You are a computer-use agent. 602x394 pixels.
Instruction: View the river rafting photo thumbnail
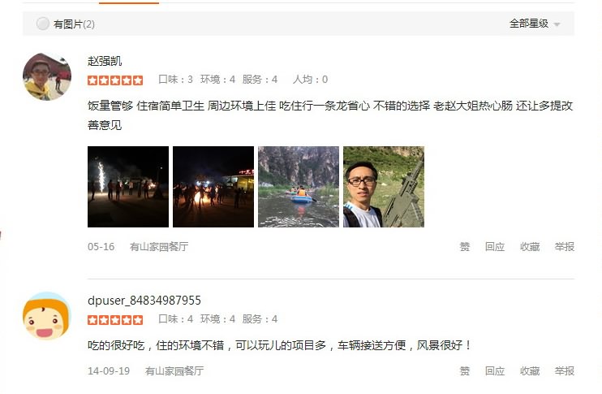(299, 187)
